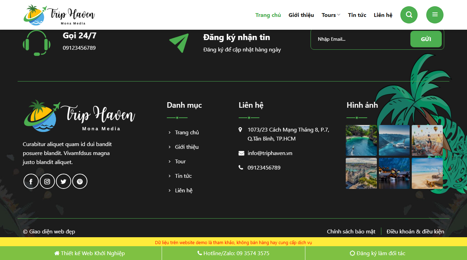Open the sandy beach thumbnail
This screenshot has width=467, height=260.
click(427, 173)
